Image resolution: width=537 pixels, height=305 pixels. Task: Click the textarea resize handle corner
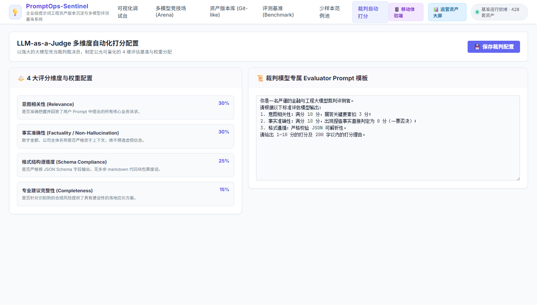518,178
